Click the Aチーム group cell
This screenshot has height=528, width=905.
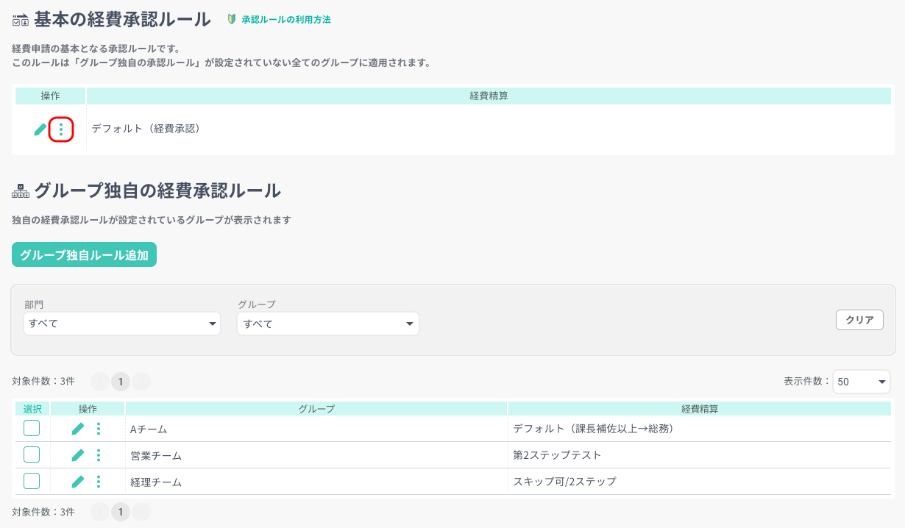click(x=316, y=429)
